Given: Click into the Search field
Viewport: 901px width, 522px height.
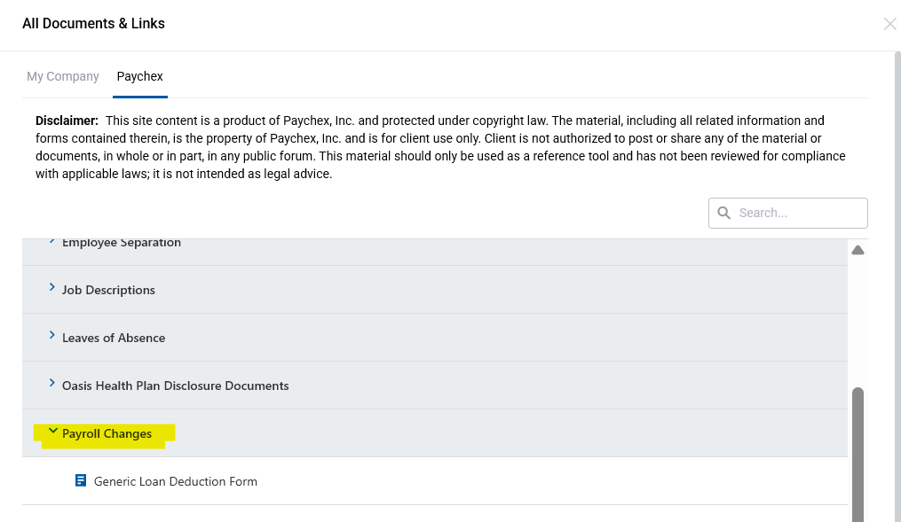Looking at the screenshot, I should pyautogui.click(x=787, y=213).
